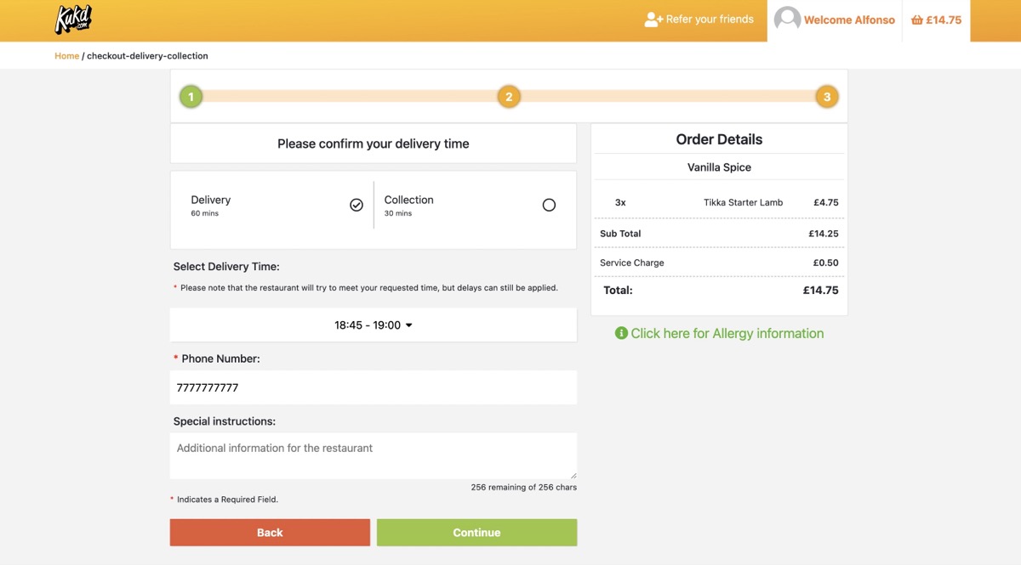
Task: Click step 2 circle in progress bar
Action: pyautogui.click(x=509, y=96)
